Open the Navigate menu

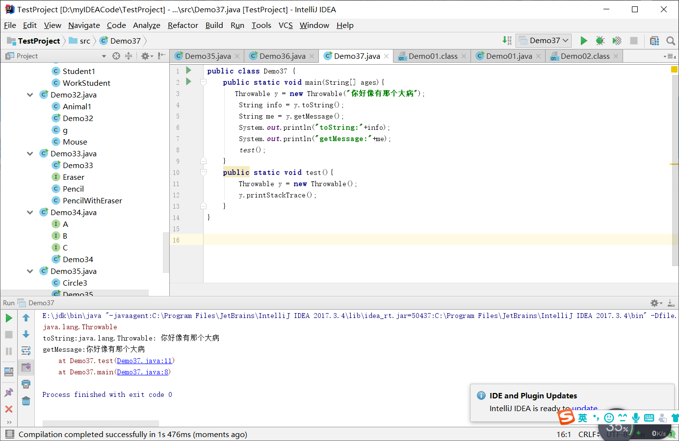coord(84,25)
